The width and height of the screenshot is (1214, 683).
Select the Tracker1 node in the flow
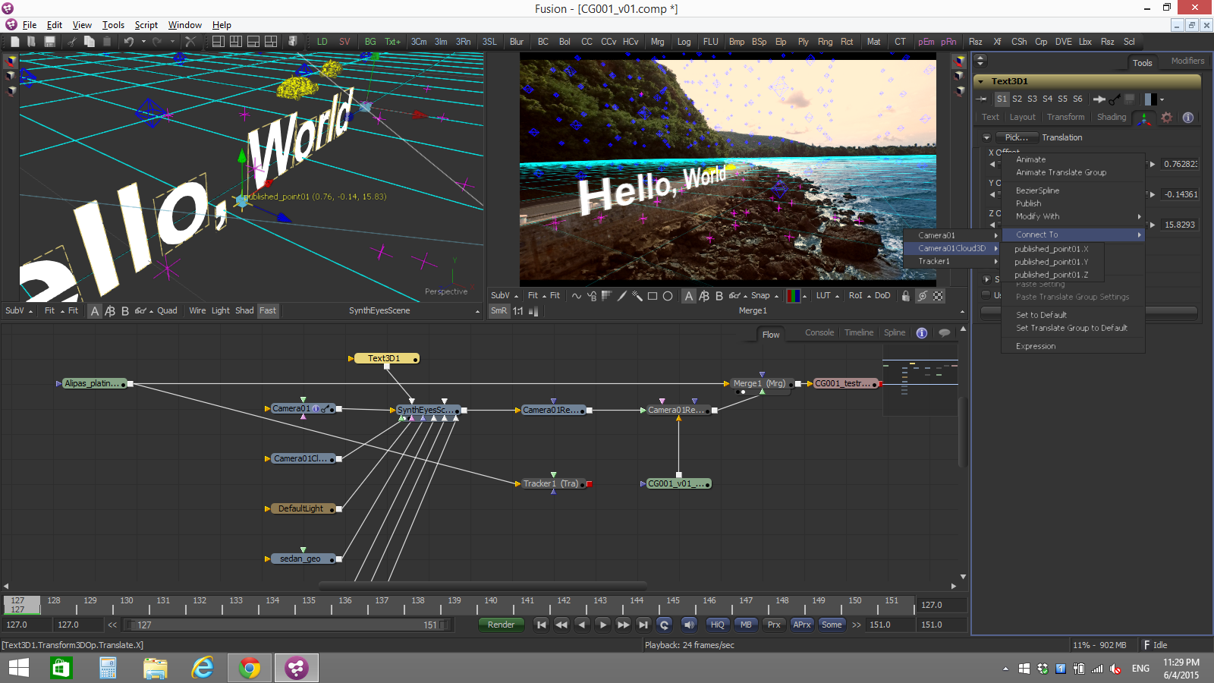point(552,483)
